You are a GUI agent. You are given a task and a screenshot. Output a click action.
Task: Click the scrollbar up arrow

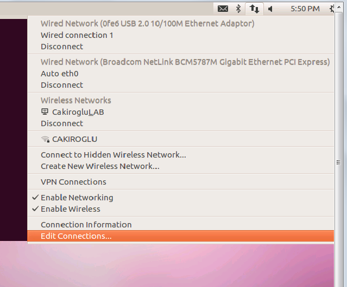339,7
